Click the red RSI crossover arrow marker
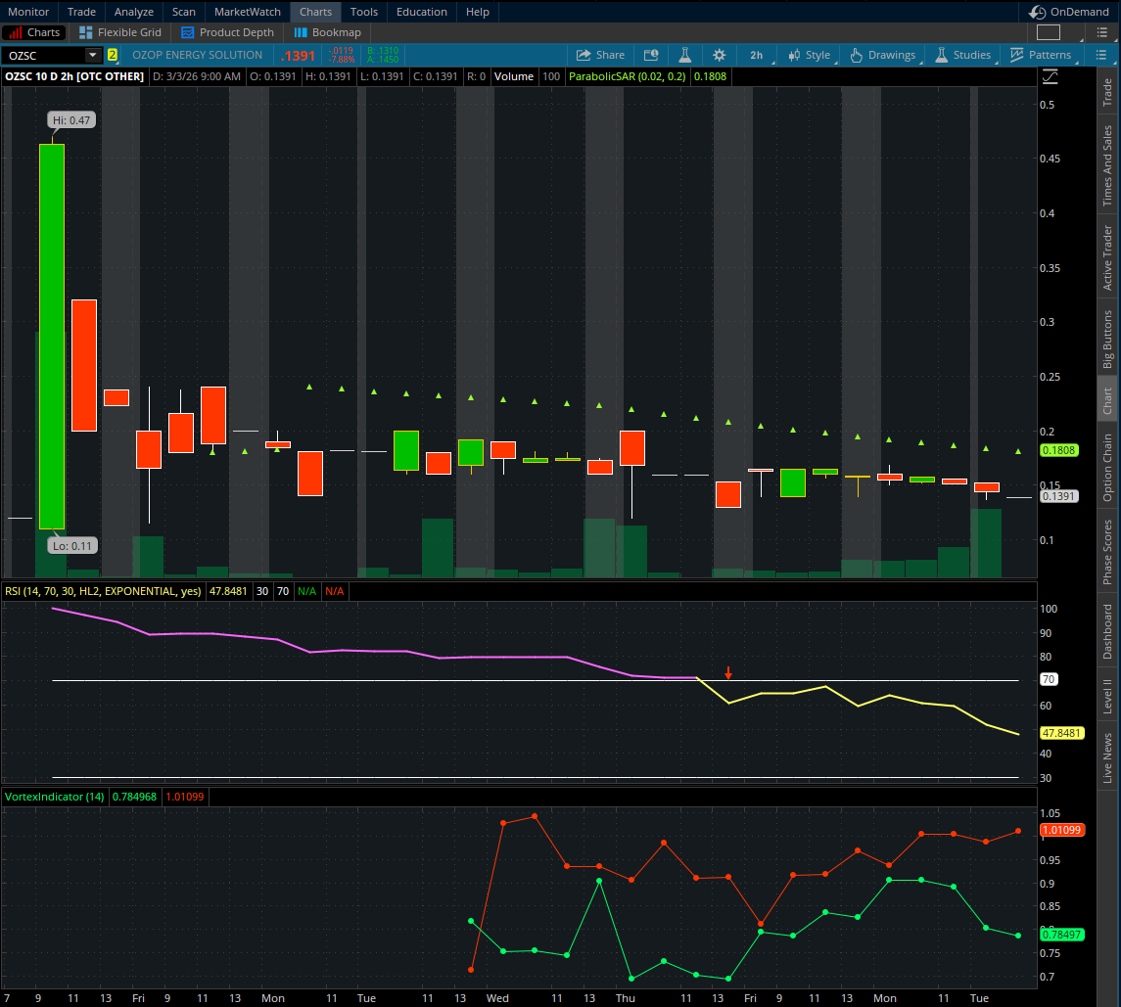Screen dimensions: 1121x1007 (728, 672)
